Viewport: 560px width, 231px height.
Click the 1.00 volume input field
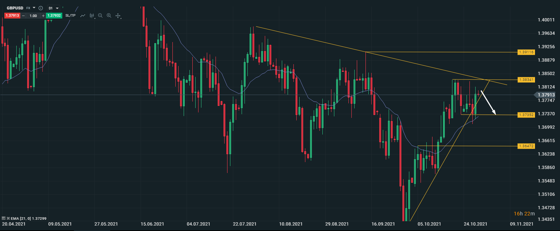tap(33, 16)
